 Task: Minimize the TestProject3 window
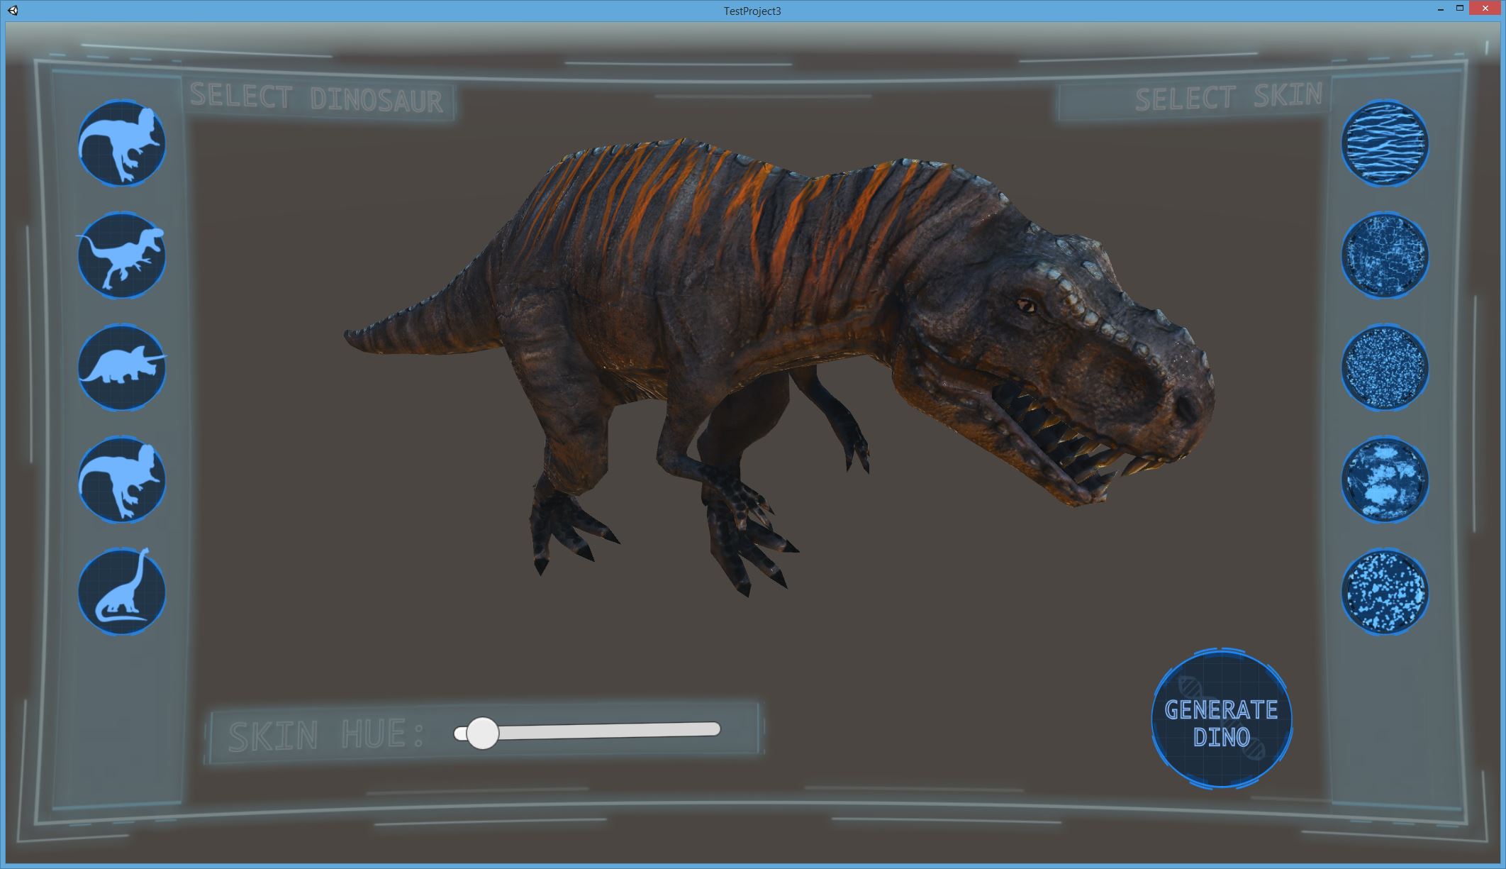coord(1439,9)
